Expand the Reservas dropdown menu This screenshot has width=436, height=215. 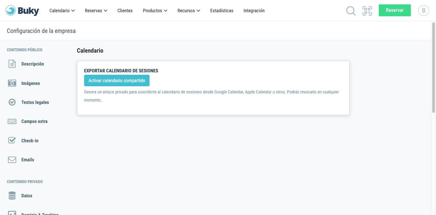96,11
